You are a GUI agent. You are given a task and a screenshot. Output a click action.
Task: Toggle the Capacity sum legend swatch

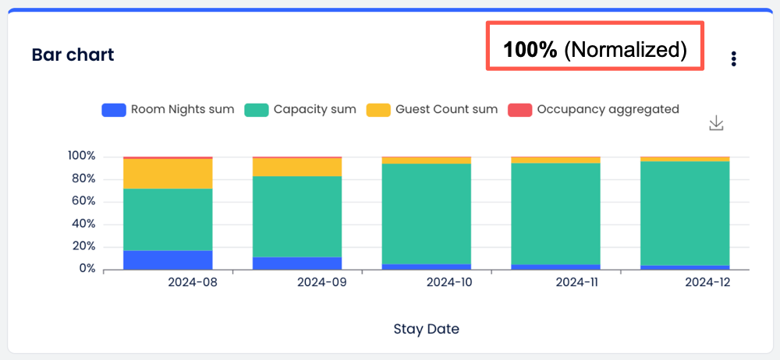click(257, 110)
